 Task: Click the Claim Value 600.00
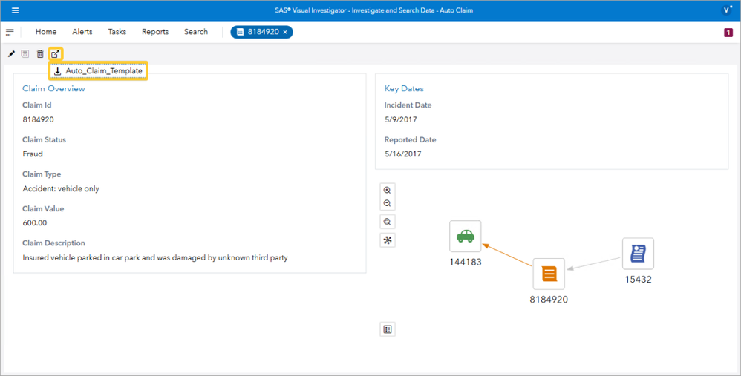click(x=35, y=222)
